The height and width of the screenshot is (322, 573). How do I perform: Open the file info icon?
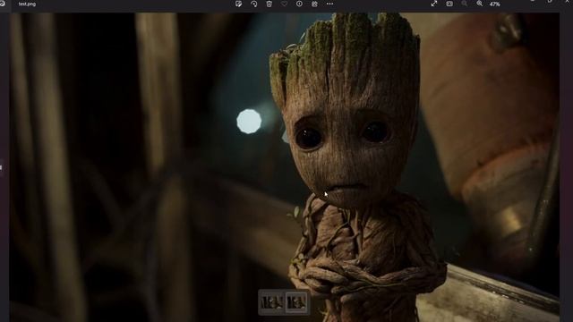click(x=299, y=4)
